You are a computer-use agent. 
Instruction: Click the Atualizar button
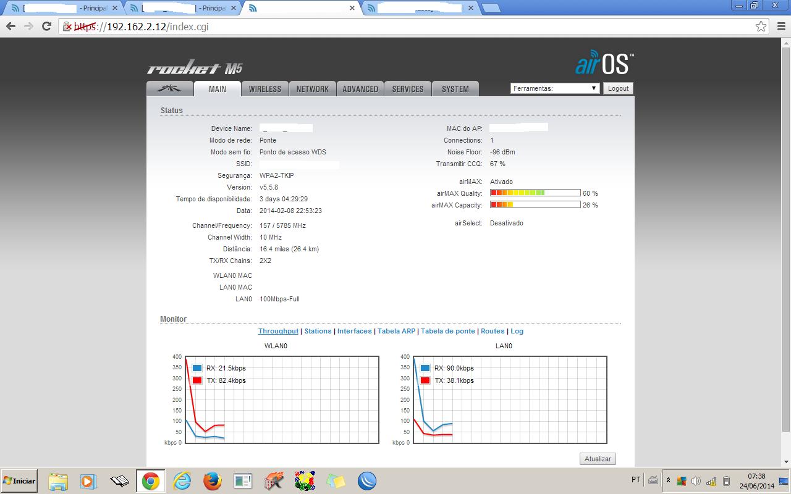[598, 459]
